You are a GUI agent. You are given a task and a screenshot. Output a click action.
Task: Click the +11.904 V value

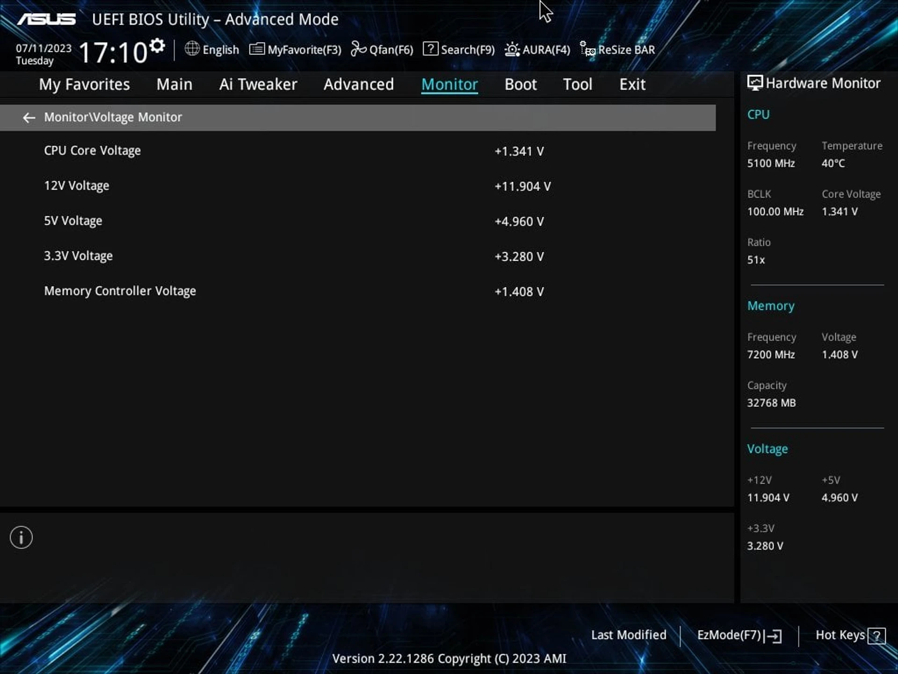[522, 187]
